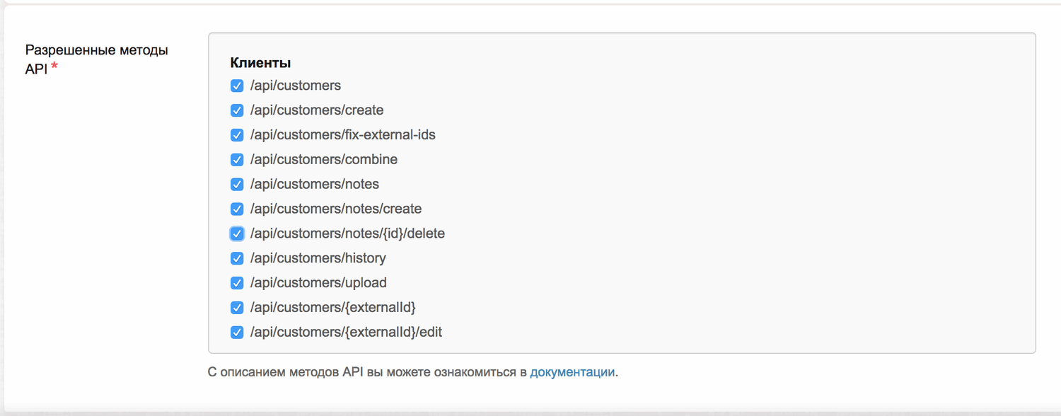
Task: Click the Клиенты group heading
Action: pyautogui.click(x=261, y=62)
